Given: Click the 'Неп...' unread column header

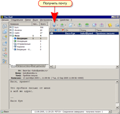Looking at the screenshot, I should [x=36, y=24].
